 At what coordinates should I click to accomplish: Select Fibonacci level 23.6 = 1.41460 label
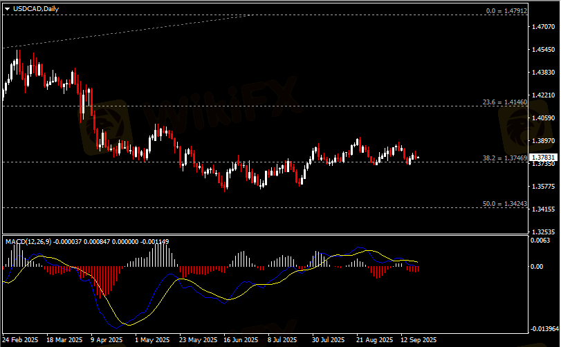coord(505,102)
